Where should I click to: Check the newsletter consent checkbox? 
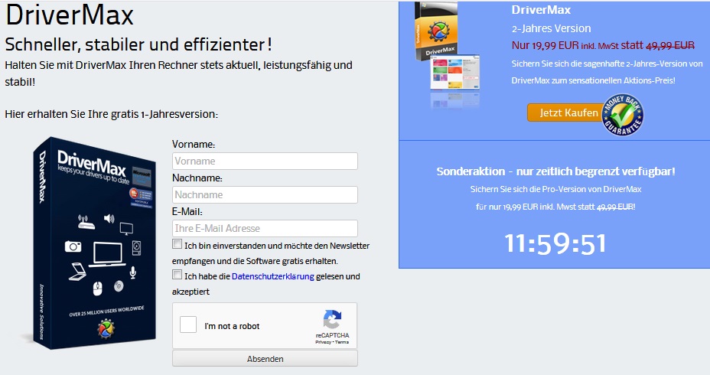[177, 244]
